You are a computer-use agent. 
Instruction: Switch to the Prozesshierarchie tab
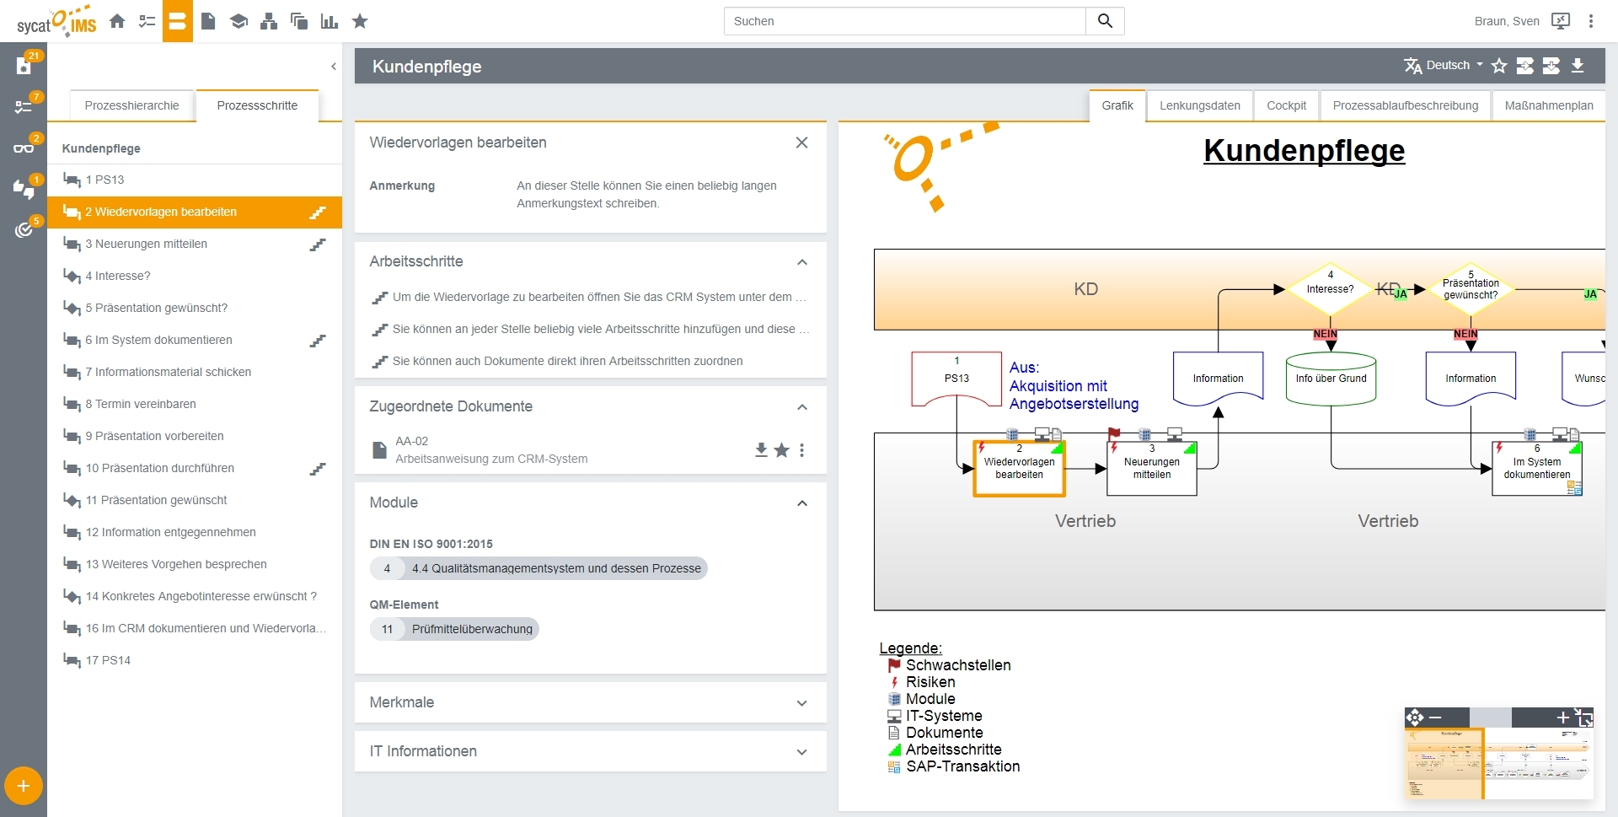pos(131,105)
